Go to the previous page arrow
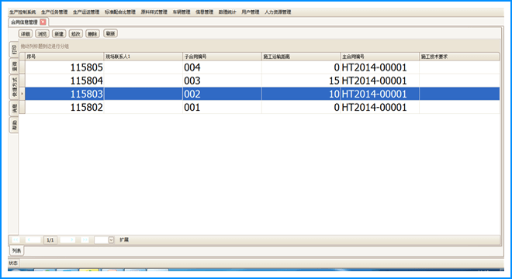This screenshot has width=512, height=279. coord(33,239)
